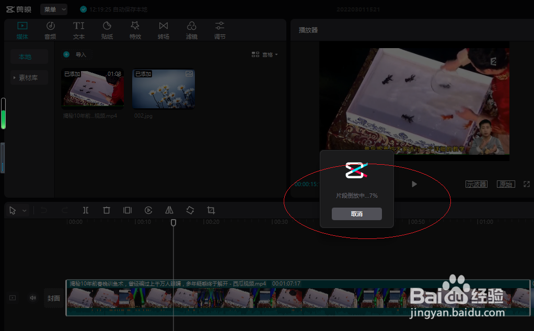Open the 音频 audio tab

[x=50, y=30]
